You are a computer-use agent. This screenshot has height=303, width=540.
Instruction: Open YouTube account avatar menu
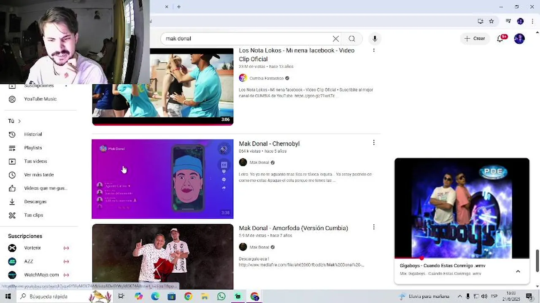point(519,38)
